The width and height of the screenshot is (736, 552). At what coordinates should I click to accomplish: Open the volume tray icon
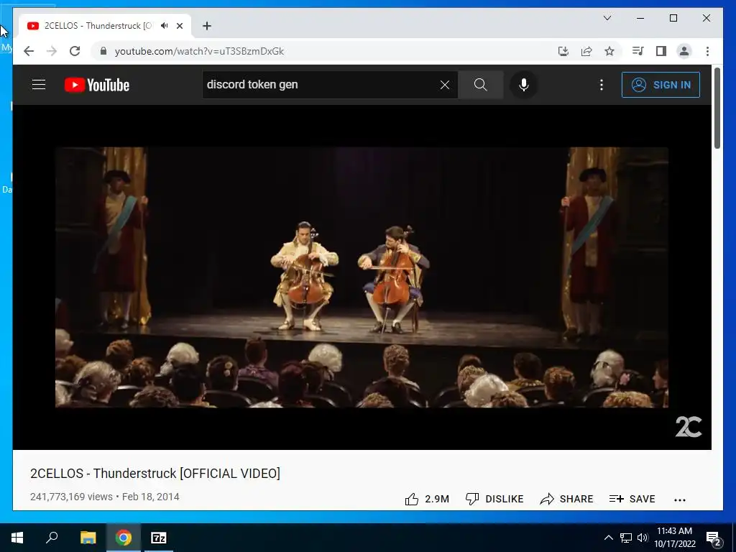coord(642,538)
